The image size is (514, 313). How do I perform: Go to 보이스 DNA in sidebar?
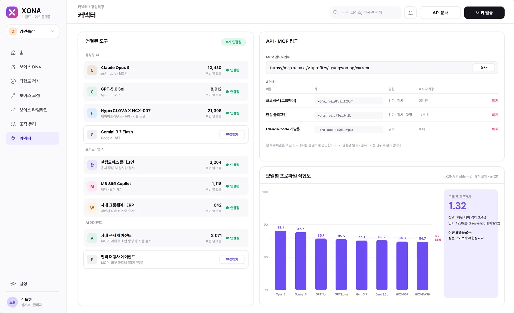pyautogui.click(x=33, y=67)
